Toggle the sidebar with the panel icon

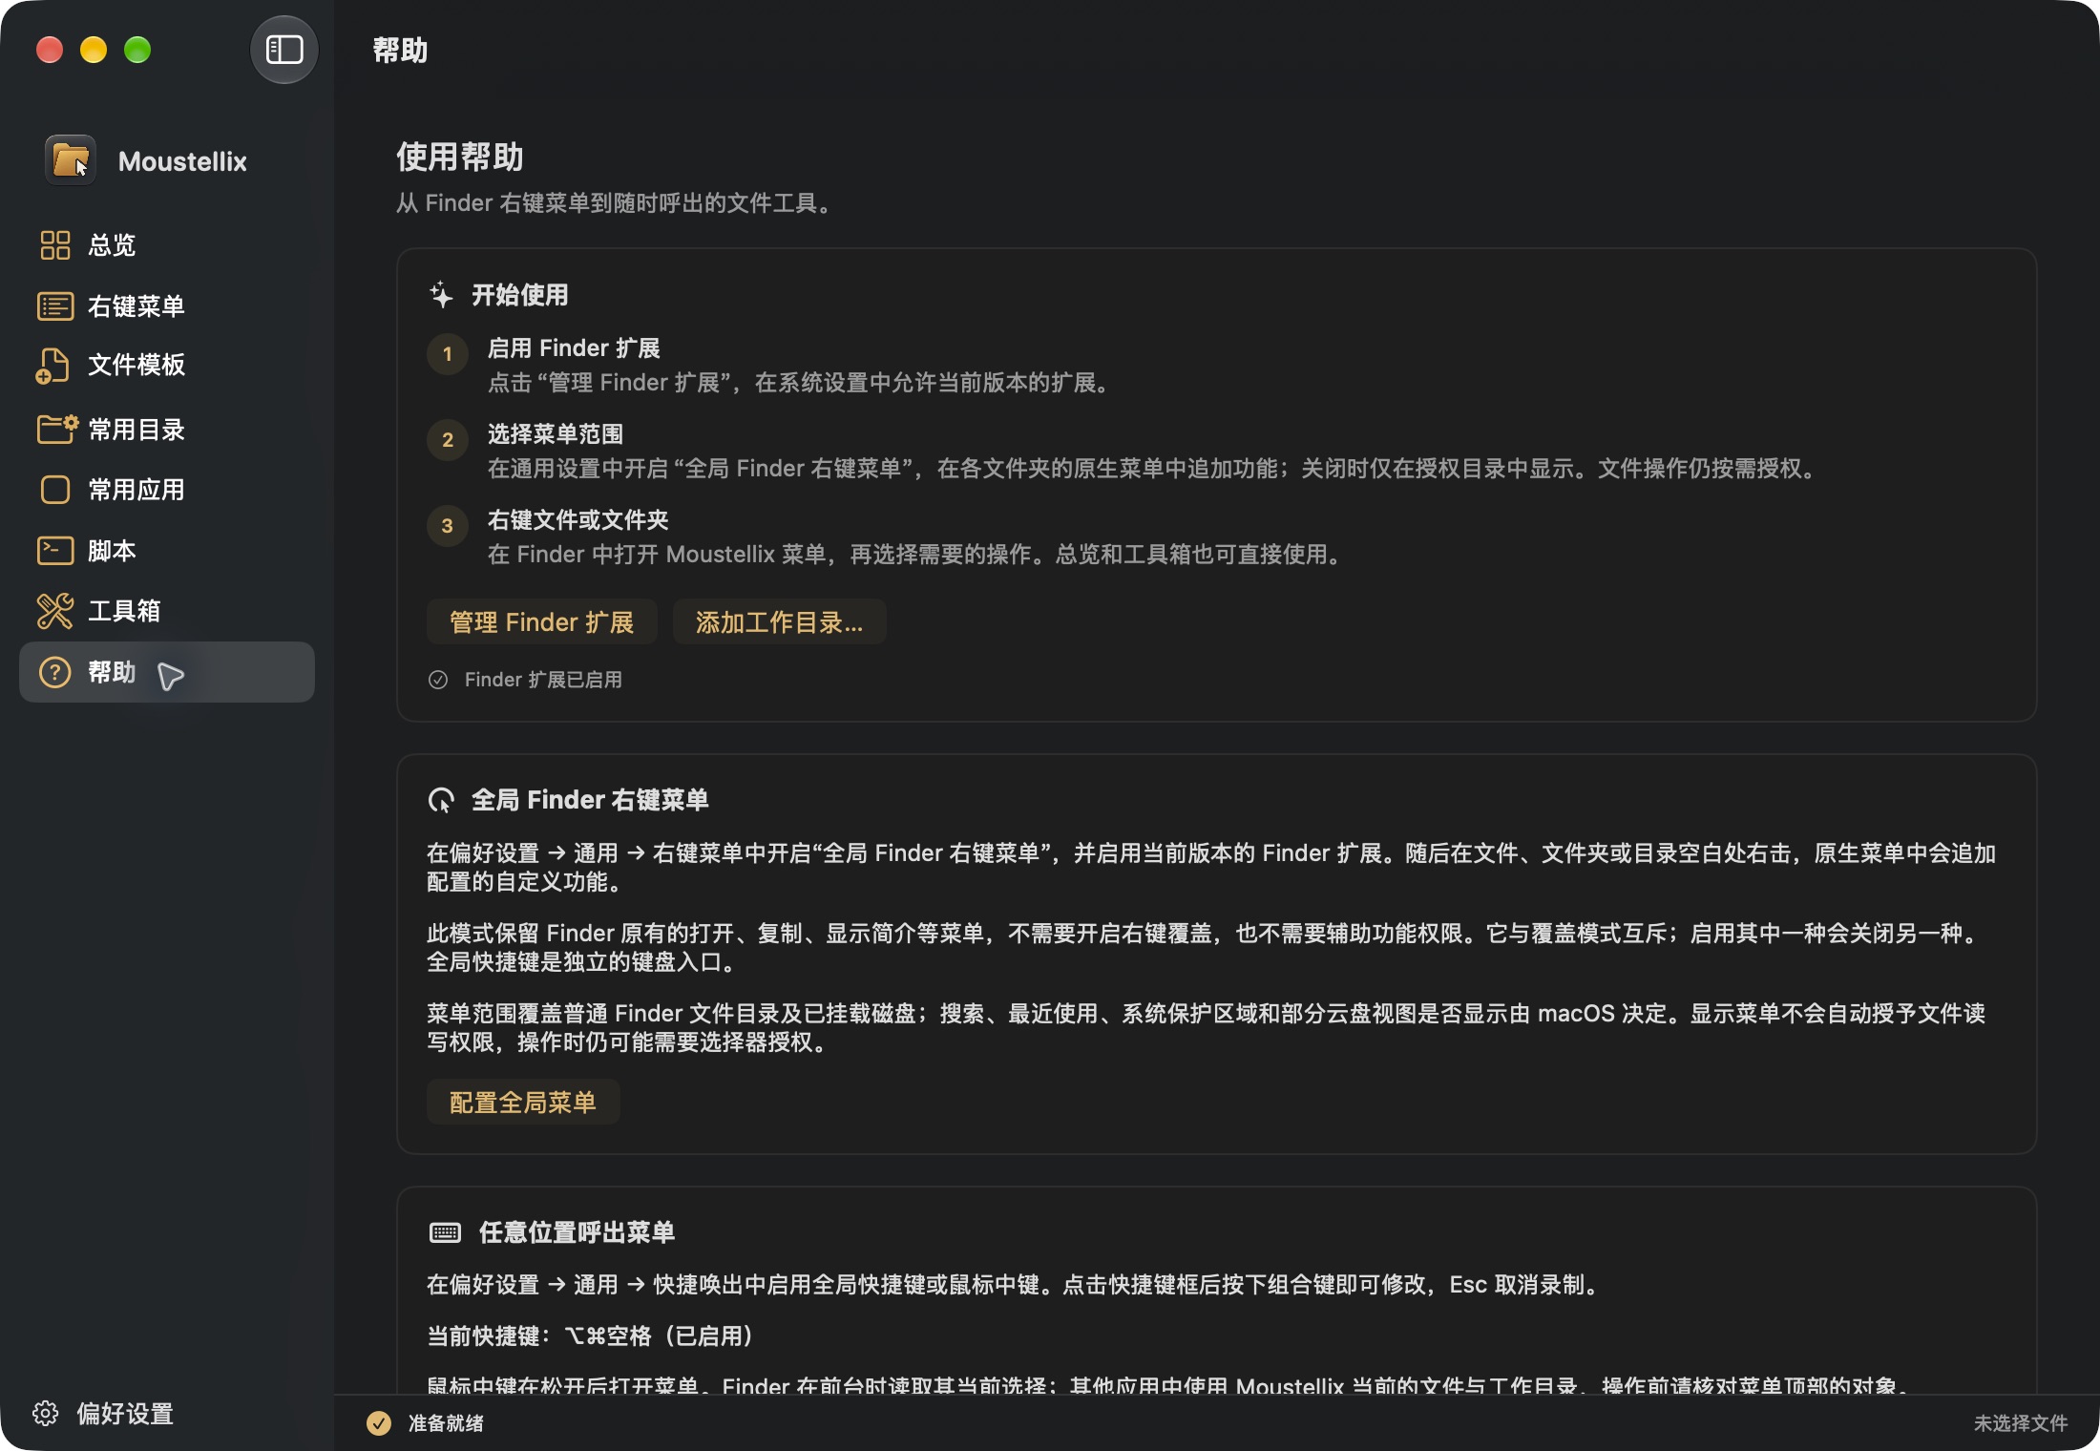tap(283, 50)
